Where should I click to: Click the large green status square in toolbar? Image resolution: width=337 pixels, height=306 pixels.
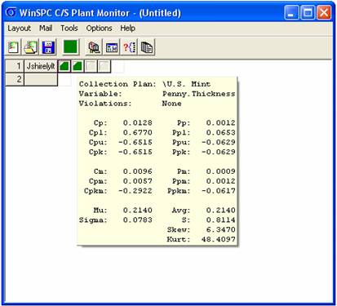coord(70,47)
